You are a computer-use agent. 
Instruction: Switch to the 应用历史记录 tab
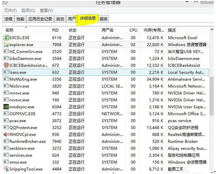40,19
